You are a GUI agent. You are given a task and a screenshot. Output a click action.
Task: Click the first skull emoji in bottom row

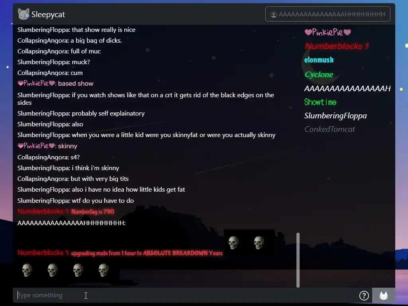click(x=27, y=270)
